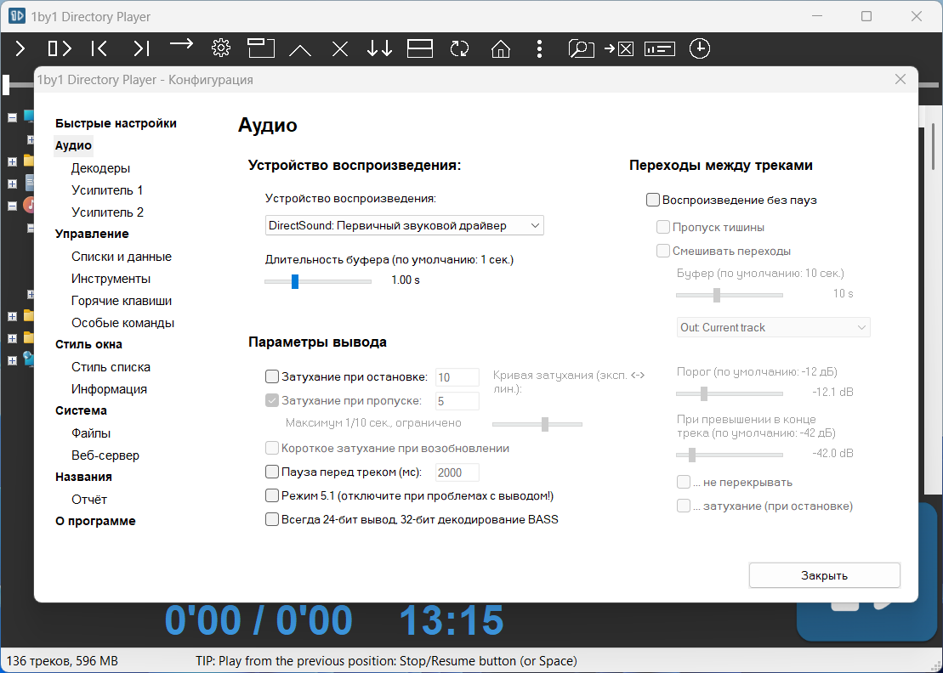Screen dimensions: 943x673
Task: Click the Home icon in the toolbar
Action: (500, 48)
